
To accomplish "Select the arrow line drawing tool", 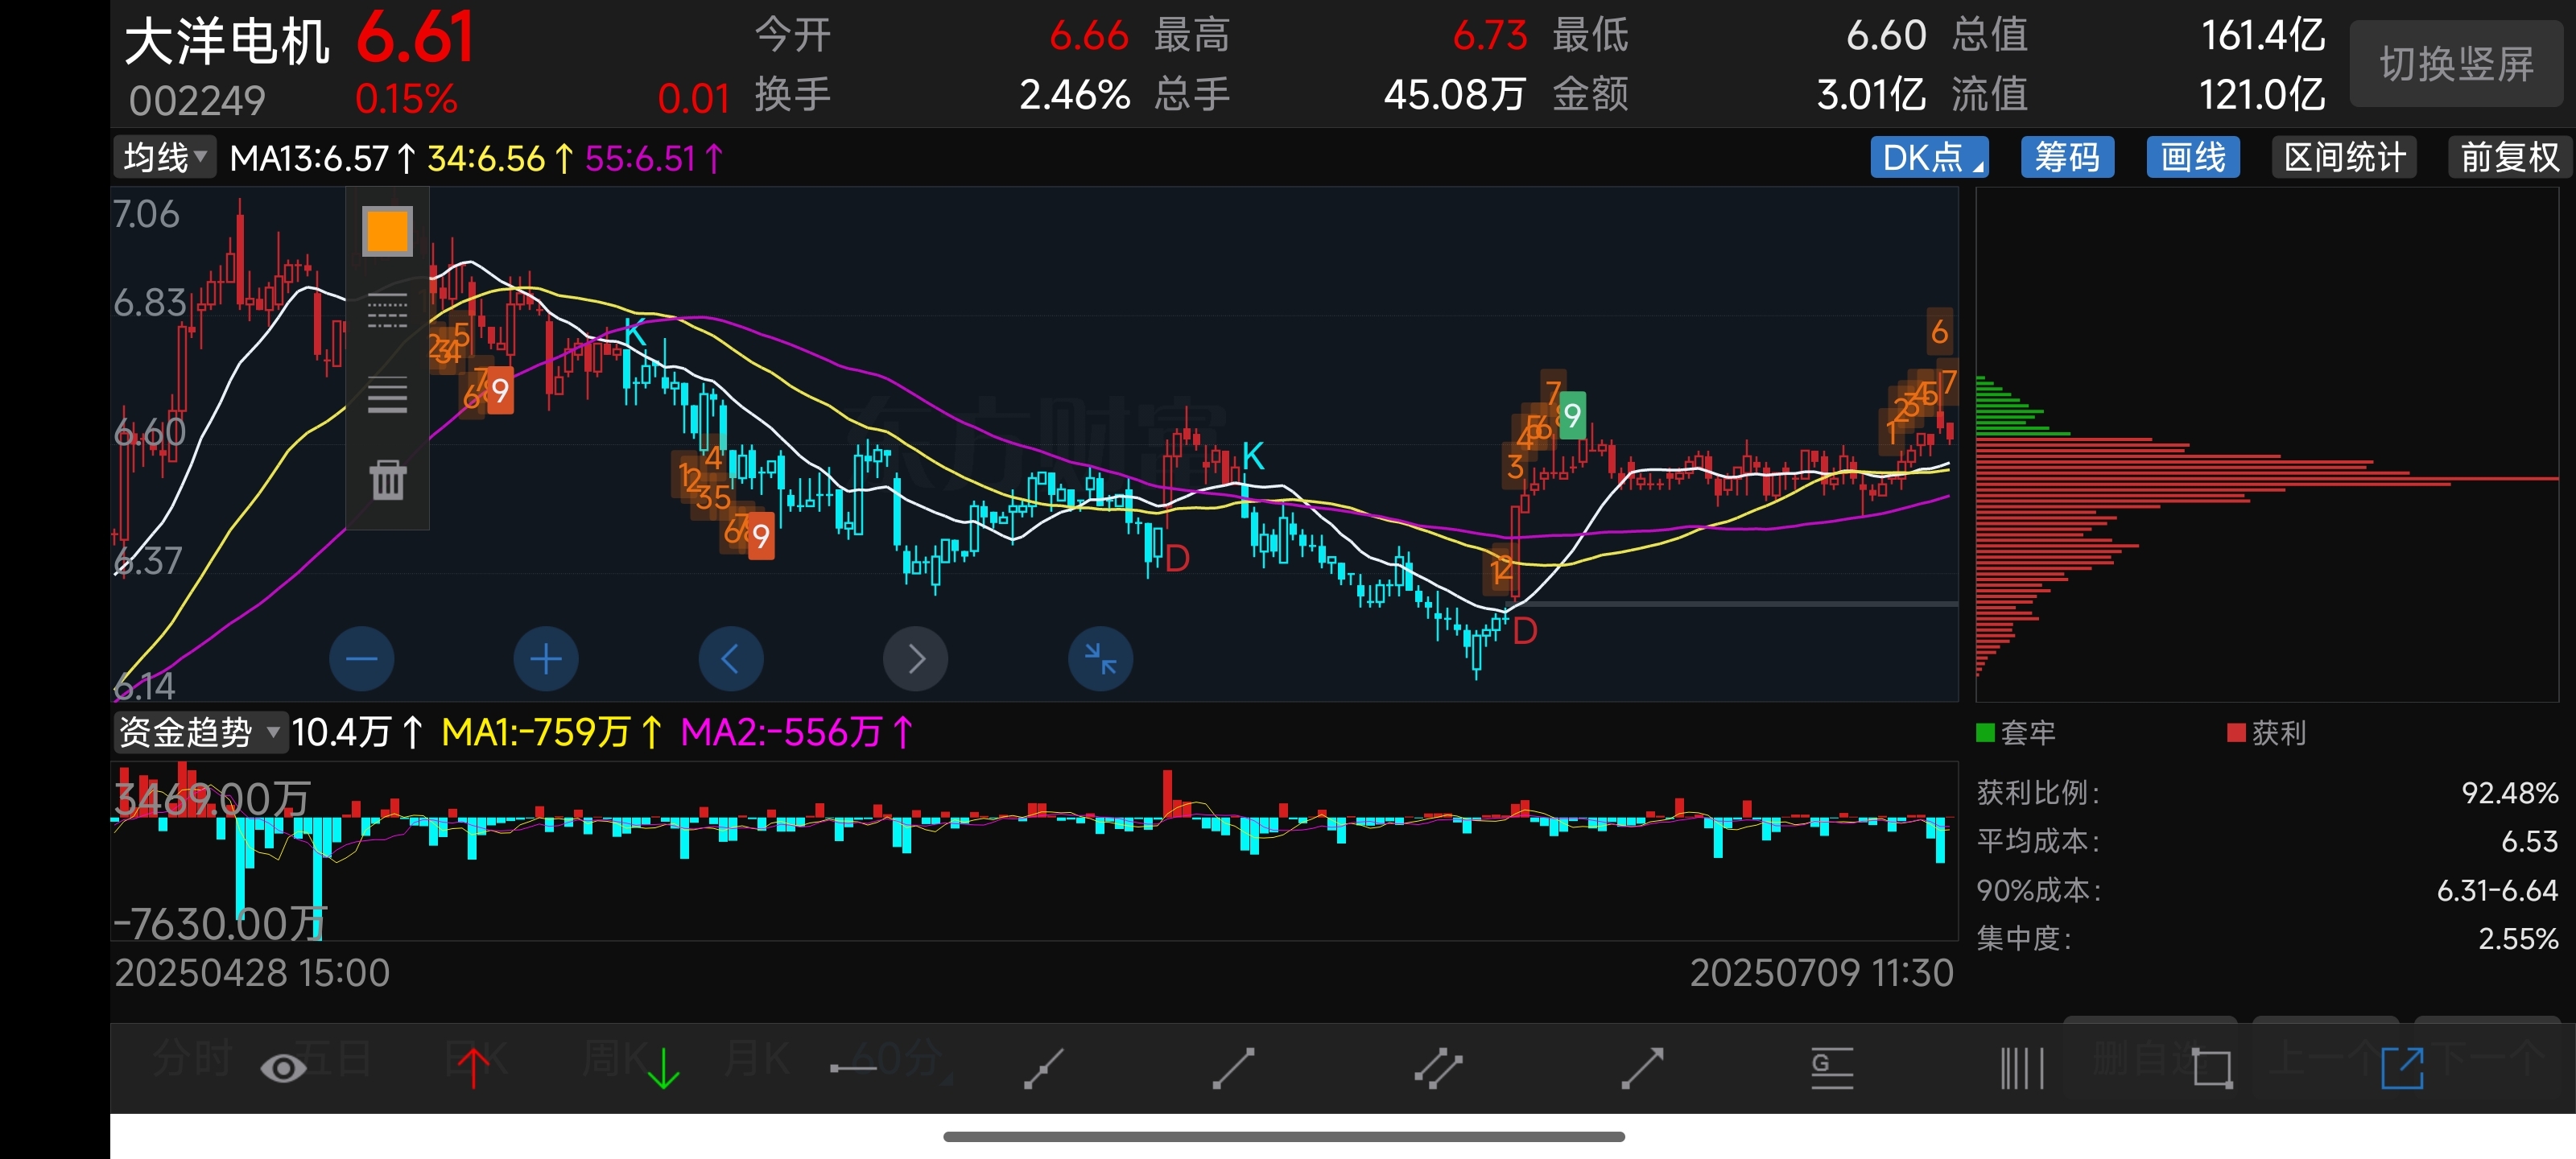I will coord(1642,1068).
